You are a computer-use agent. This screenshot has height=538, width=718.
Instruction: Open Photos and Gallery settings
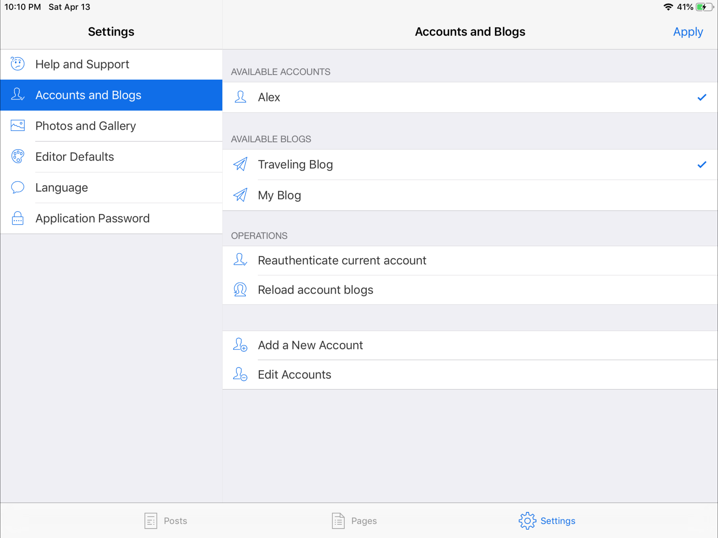[111, 126]
